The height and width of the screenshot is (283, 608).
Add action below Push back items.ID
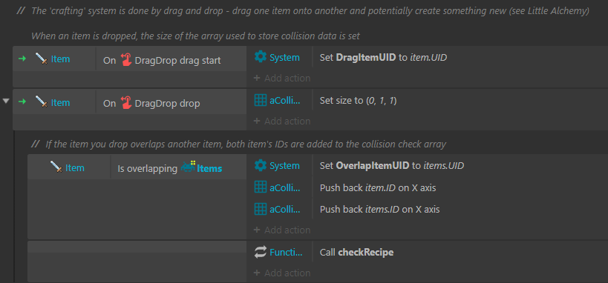[x=282, y=230]
